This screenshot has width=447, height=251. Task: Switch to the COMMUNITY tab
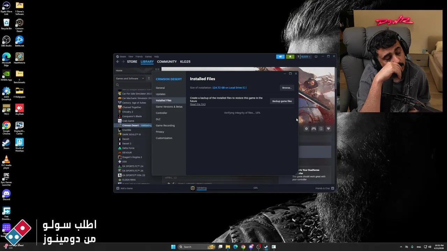[167, 62]
